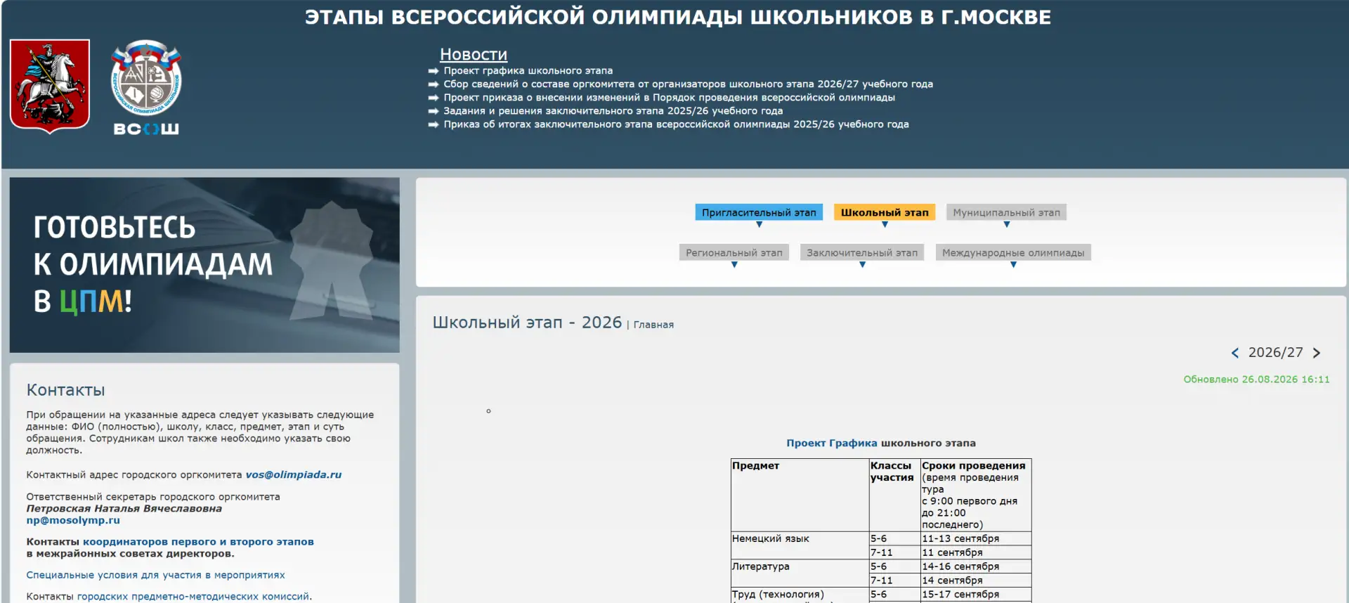Click the vos@olimpiada.ru email link
Viewport: 1349px width, 603px height.
coord(294,474)
